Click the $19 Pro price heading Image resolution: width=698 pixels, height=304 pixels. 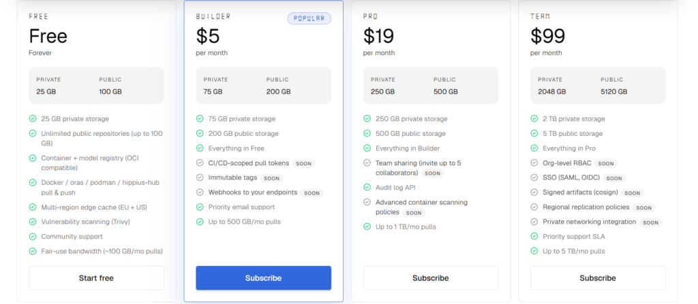click(x=378, y=36)
